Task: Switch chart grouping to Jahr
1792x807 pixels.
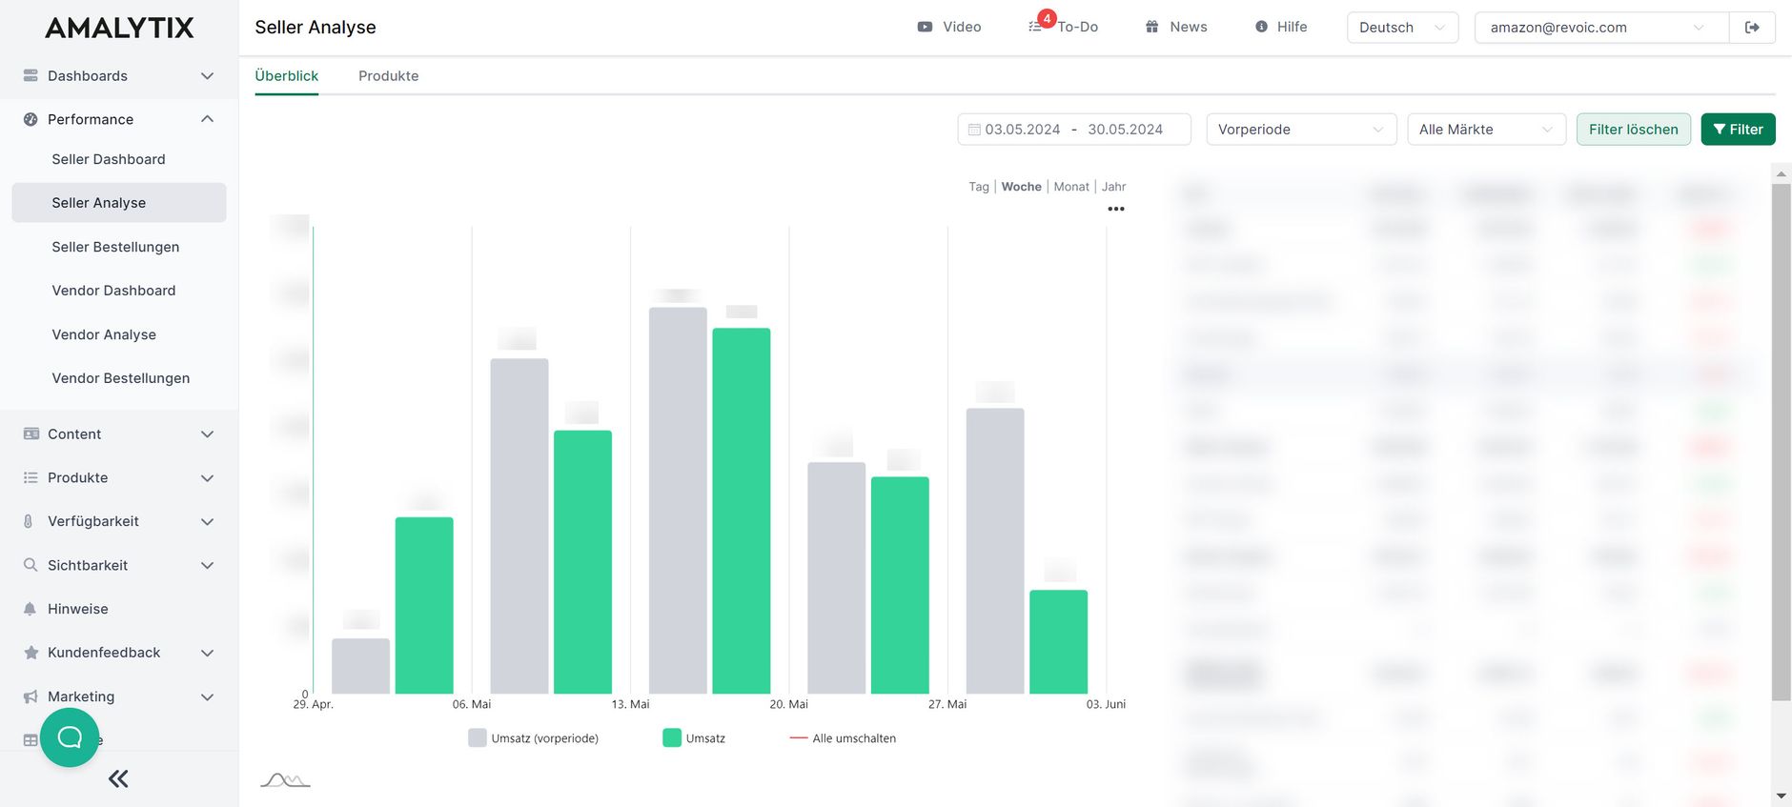Action: point(1113,187)
